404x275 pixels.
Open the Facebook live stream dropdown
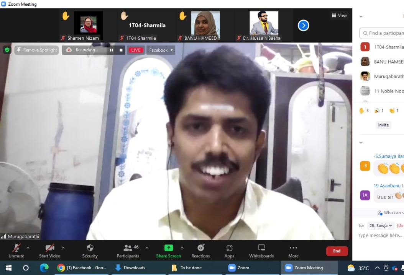pyautogui.click(x=161, y=50)
